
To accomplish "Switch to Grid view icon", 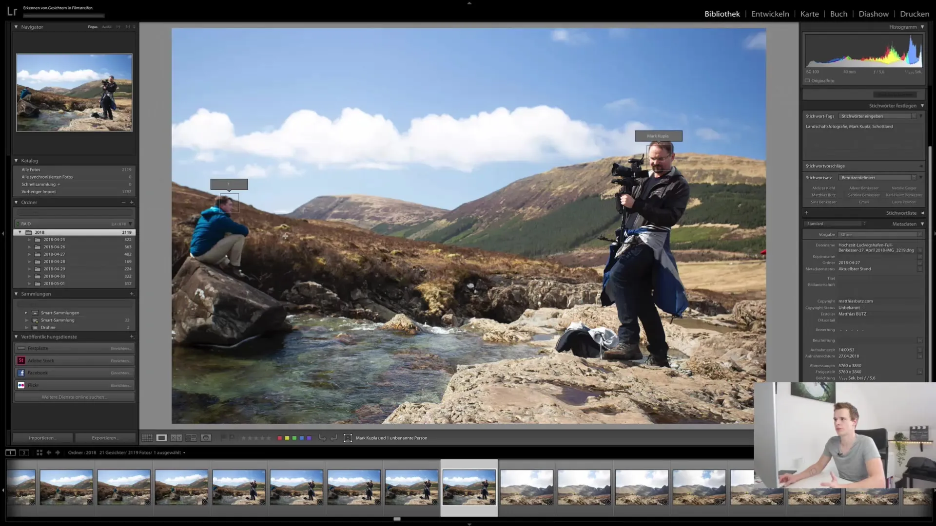I will pos(147,438).
